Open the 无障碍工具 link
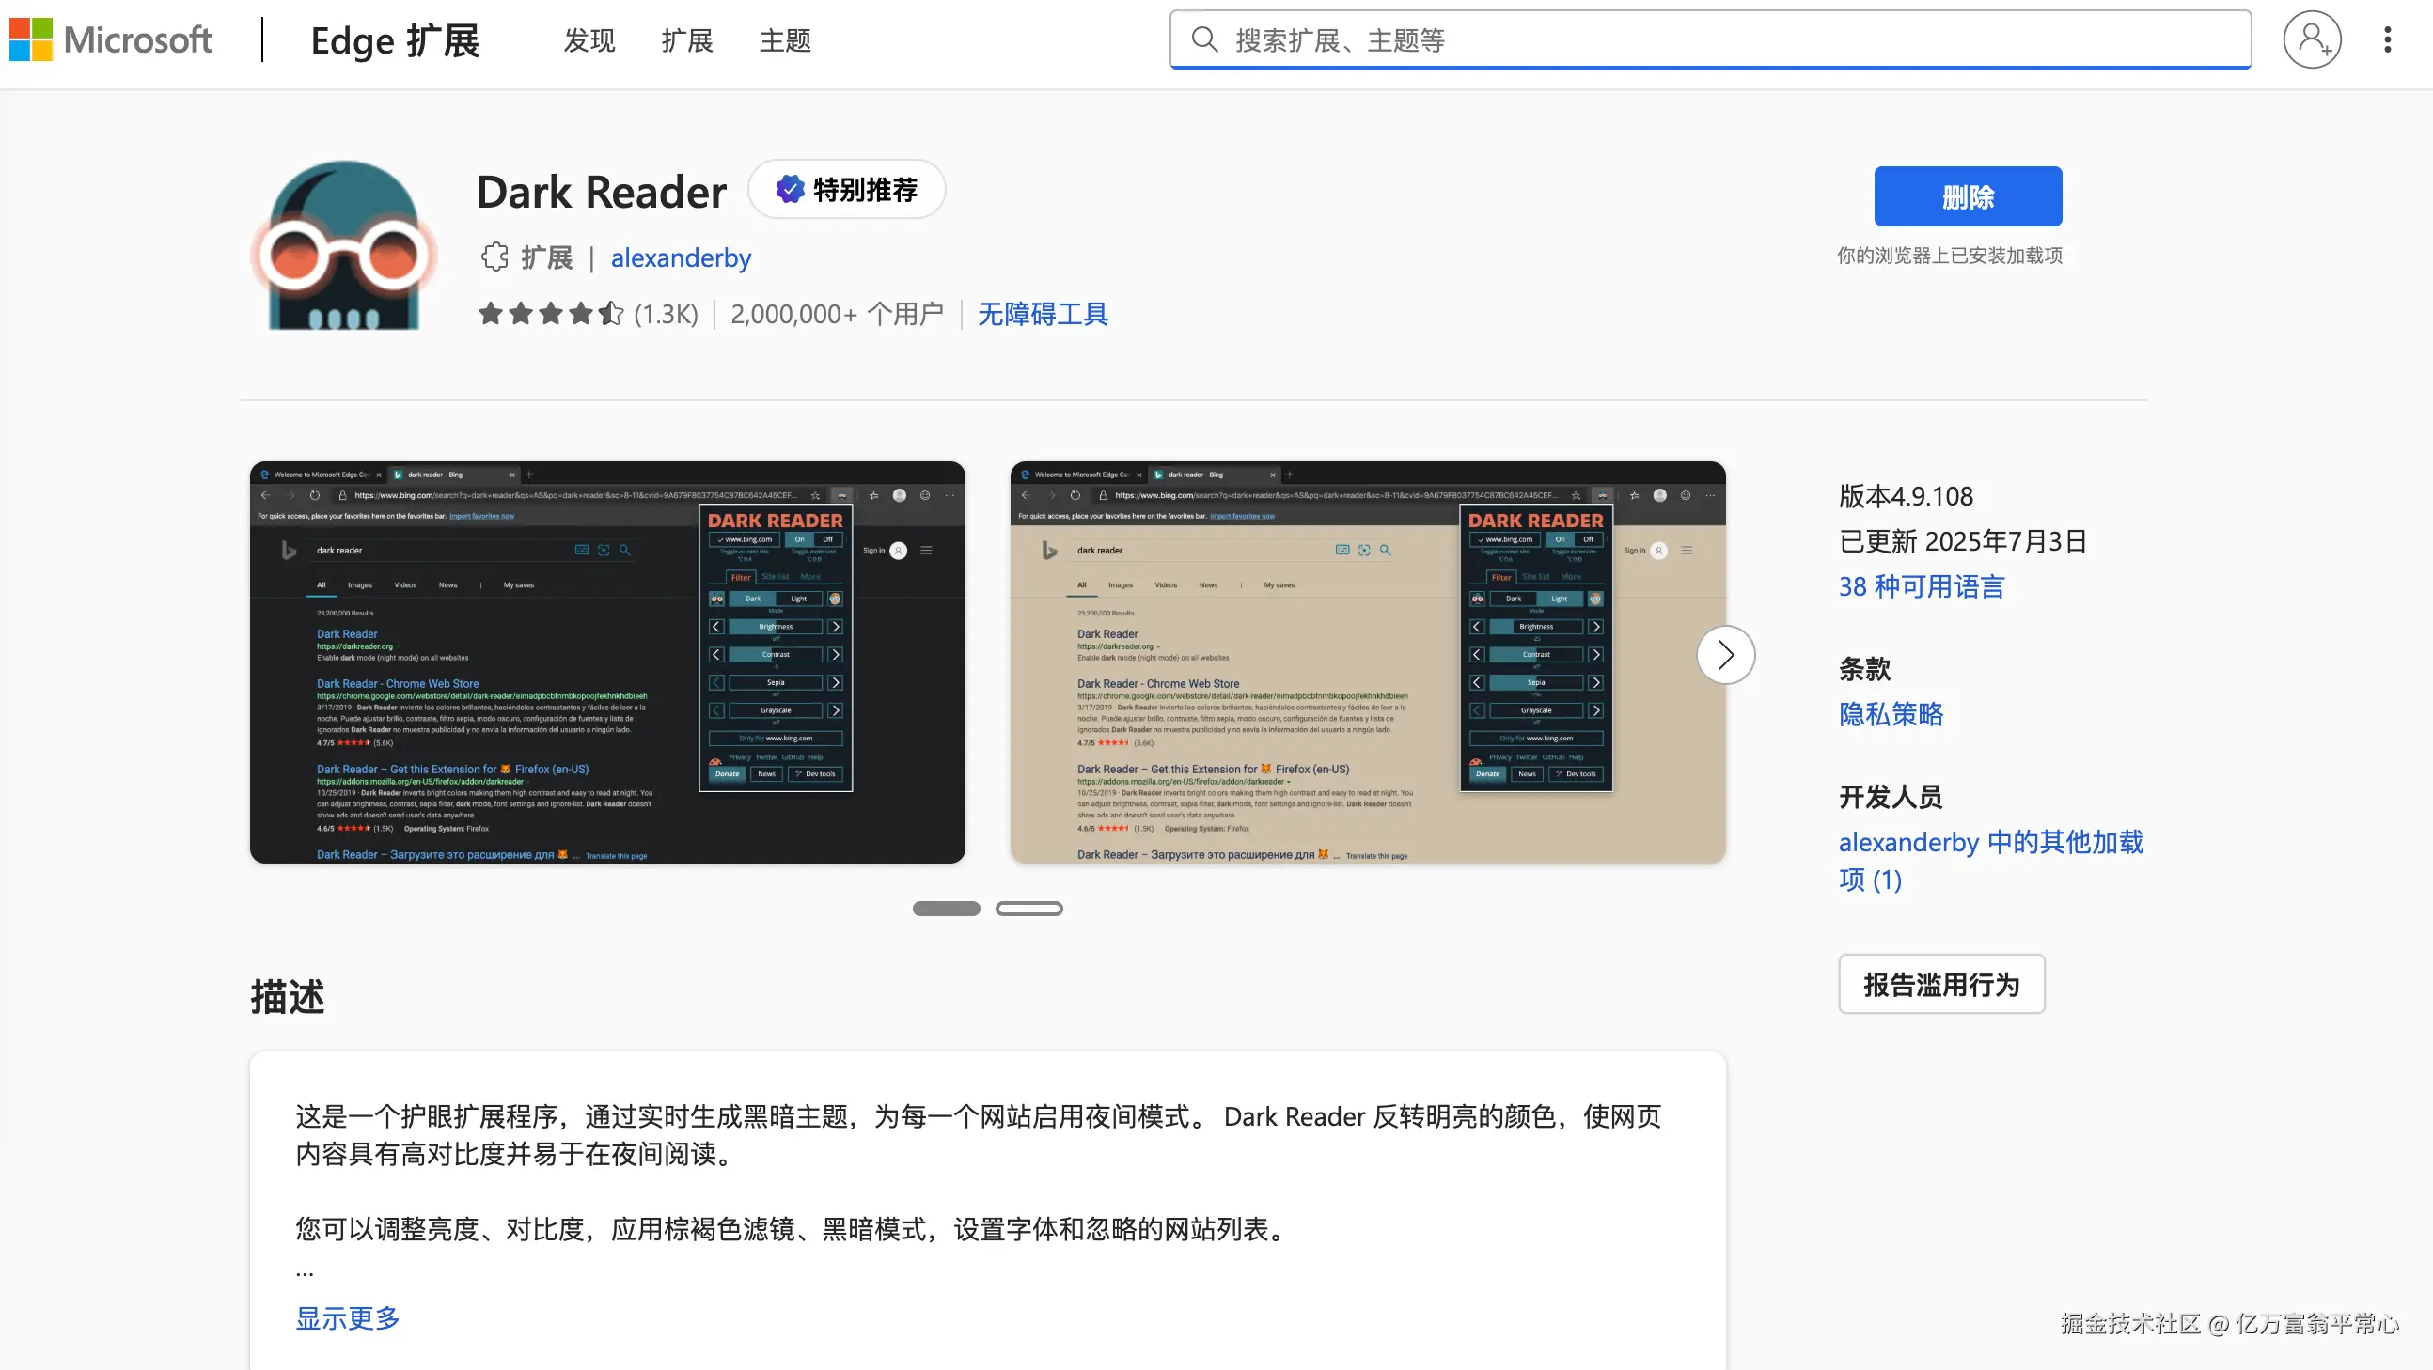2433x1370 pixels. point(1043,314)
